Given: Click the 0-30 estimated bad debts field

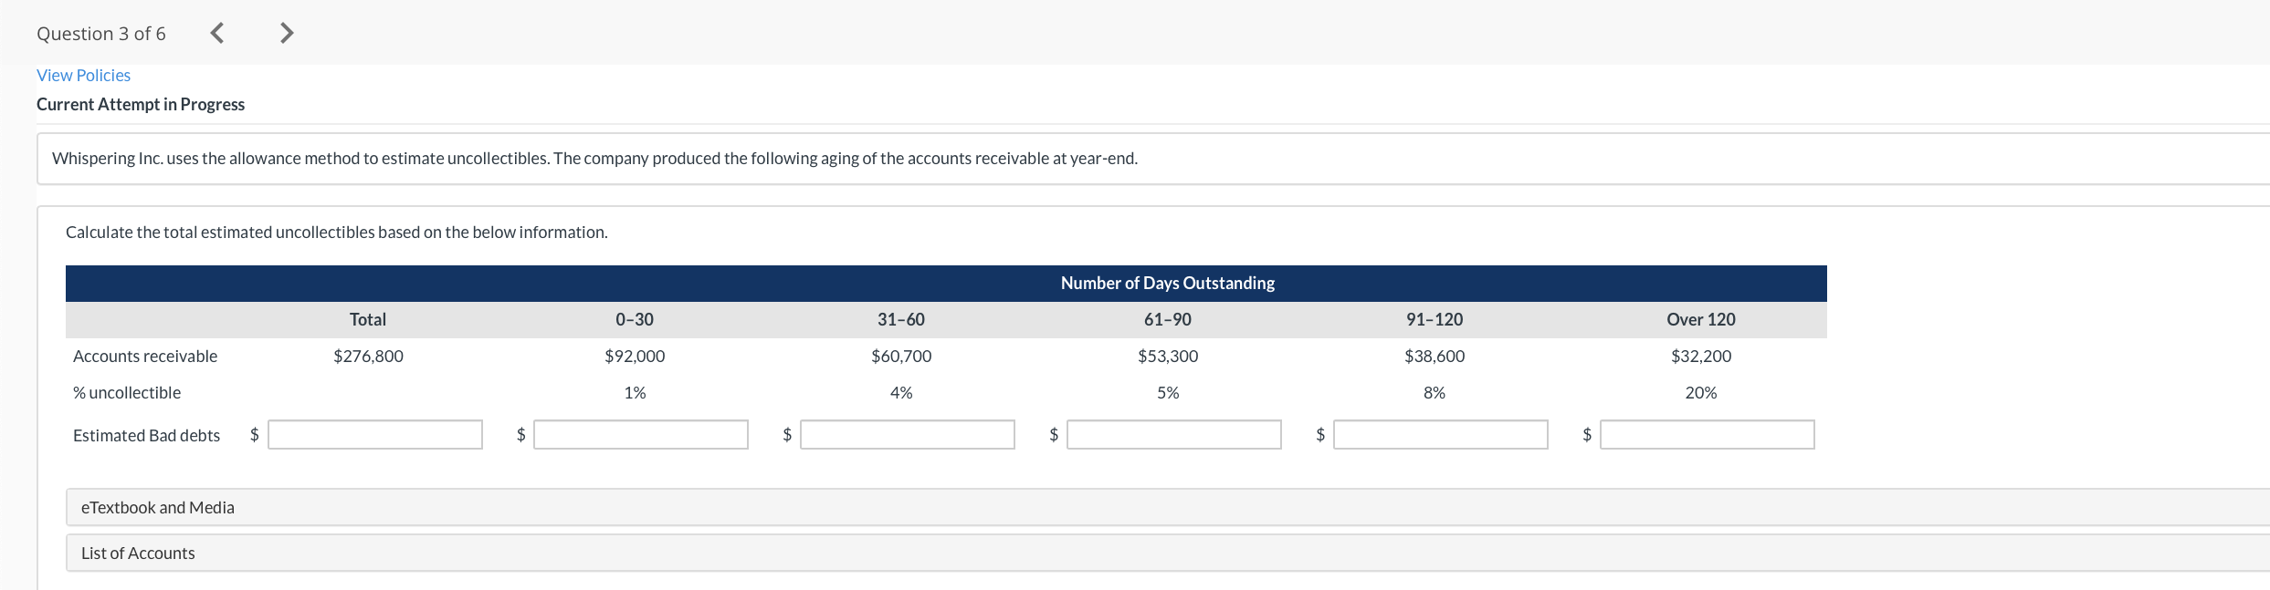Looking at the screenshot, I should (641, 435).
